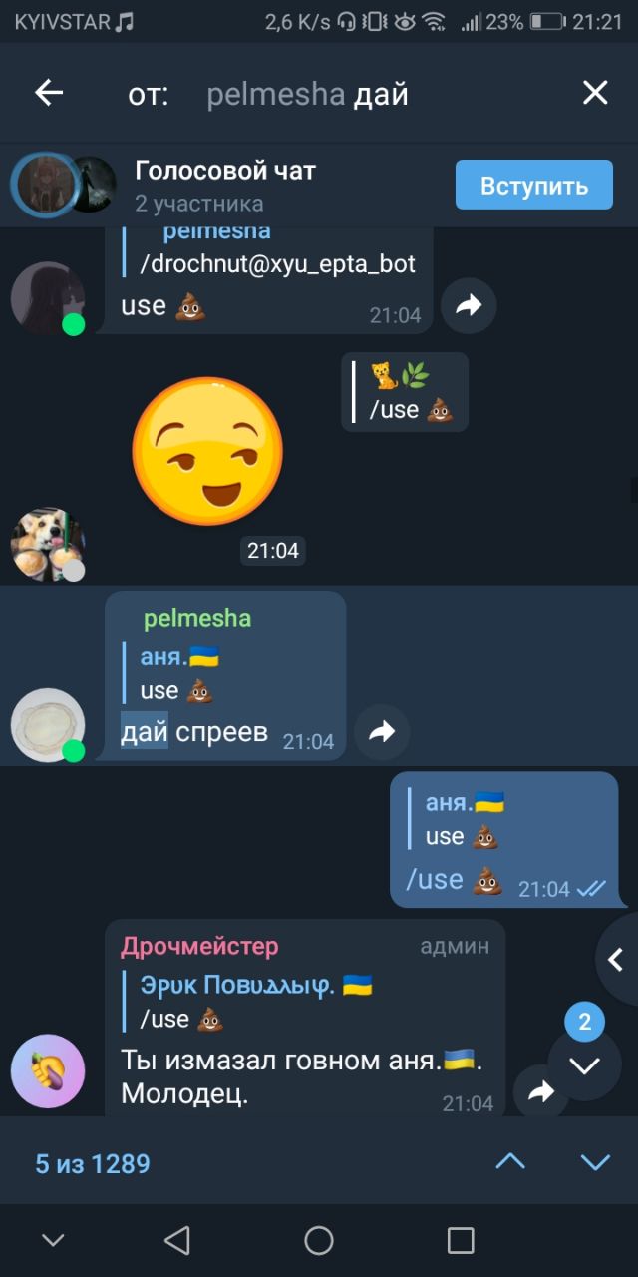Hide navigation bar with down chevron
The height and width of the screenshot is (1277, 638).
coord(53,1240)
